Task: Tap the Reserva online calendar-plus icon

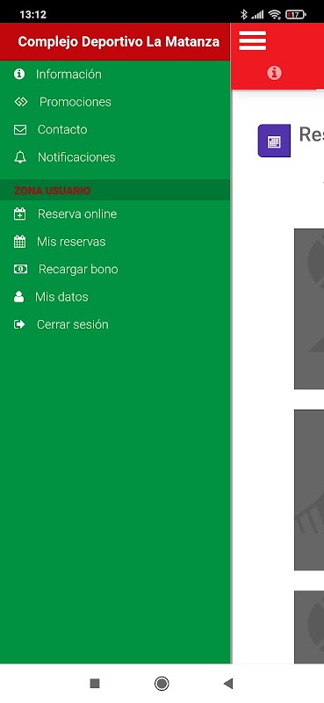Action: pyautogui.click(x=19, y=214)
